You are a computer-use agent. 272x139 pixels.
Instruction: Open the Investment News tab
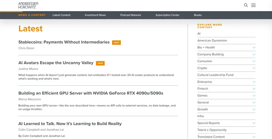tap(95, 15)
